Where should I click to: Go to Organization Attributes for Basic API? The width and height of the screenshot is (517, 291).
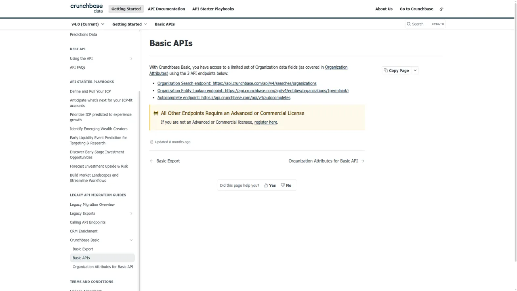tap(323, 161)
